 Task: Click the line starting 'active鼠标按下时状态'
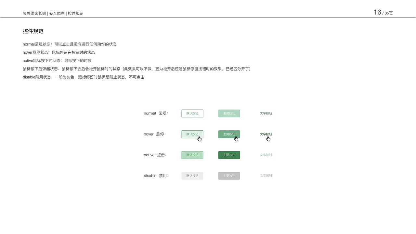coord(57,61)
